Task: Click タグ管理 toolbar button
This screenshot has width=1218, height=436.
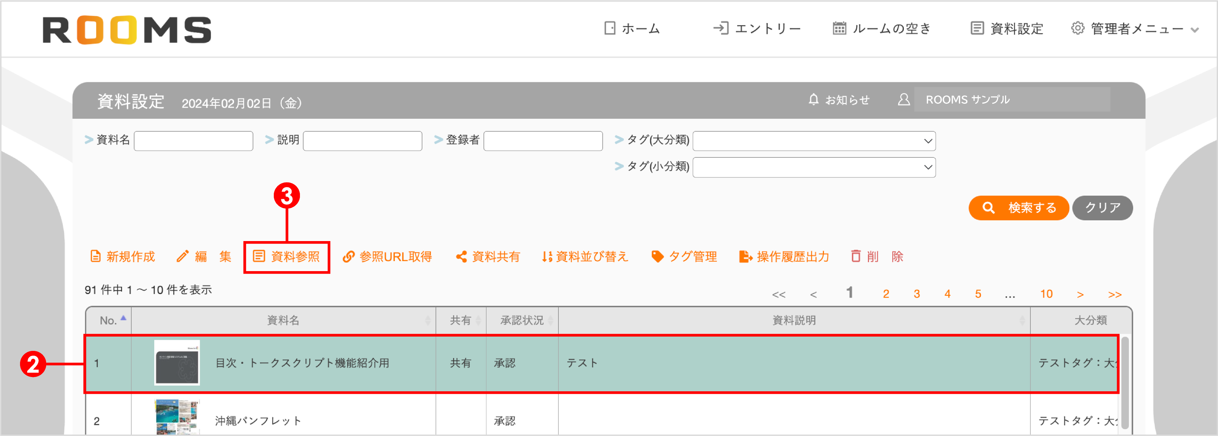Action: click(684, 256)
